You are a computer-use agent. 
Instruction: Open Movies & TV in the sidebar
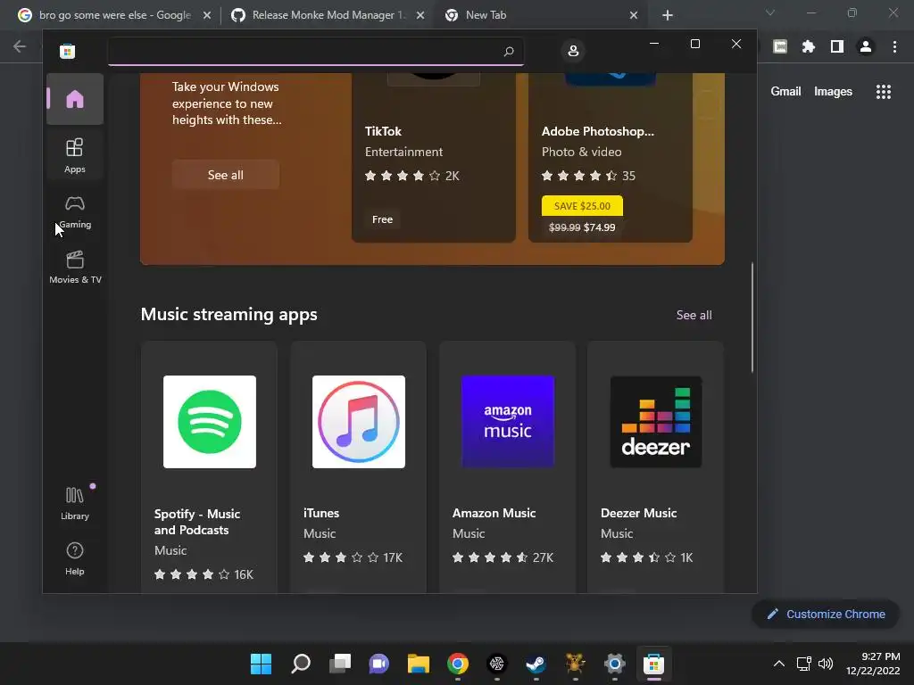75,267
